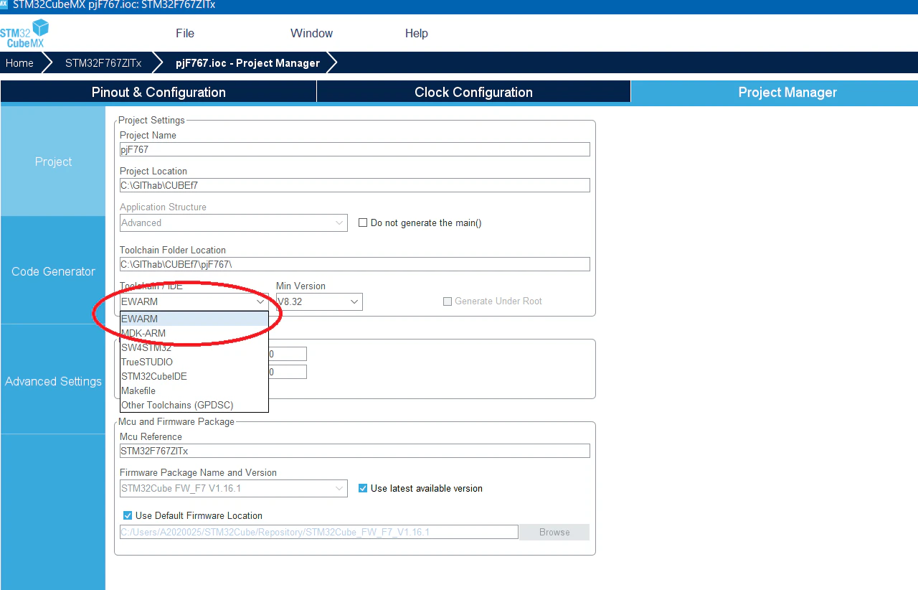Image resolution: width=918 pixels, height=590 pixels.
Task: Click the Mcu Reference field
Action: [354, 451]
